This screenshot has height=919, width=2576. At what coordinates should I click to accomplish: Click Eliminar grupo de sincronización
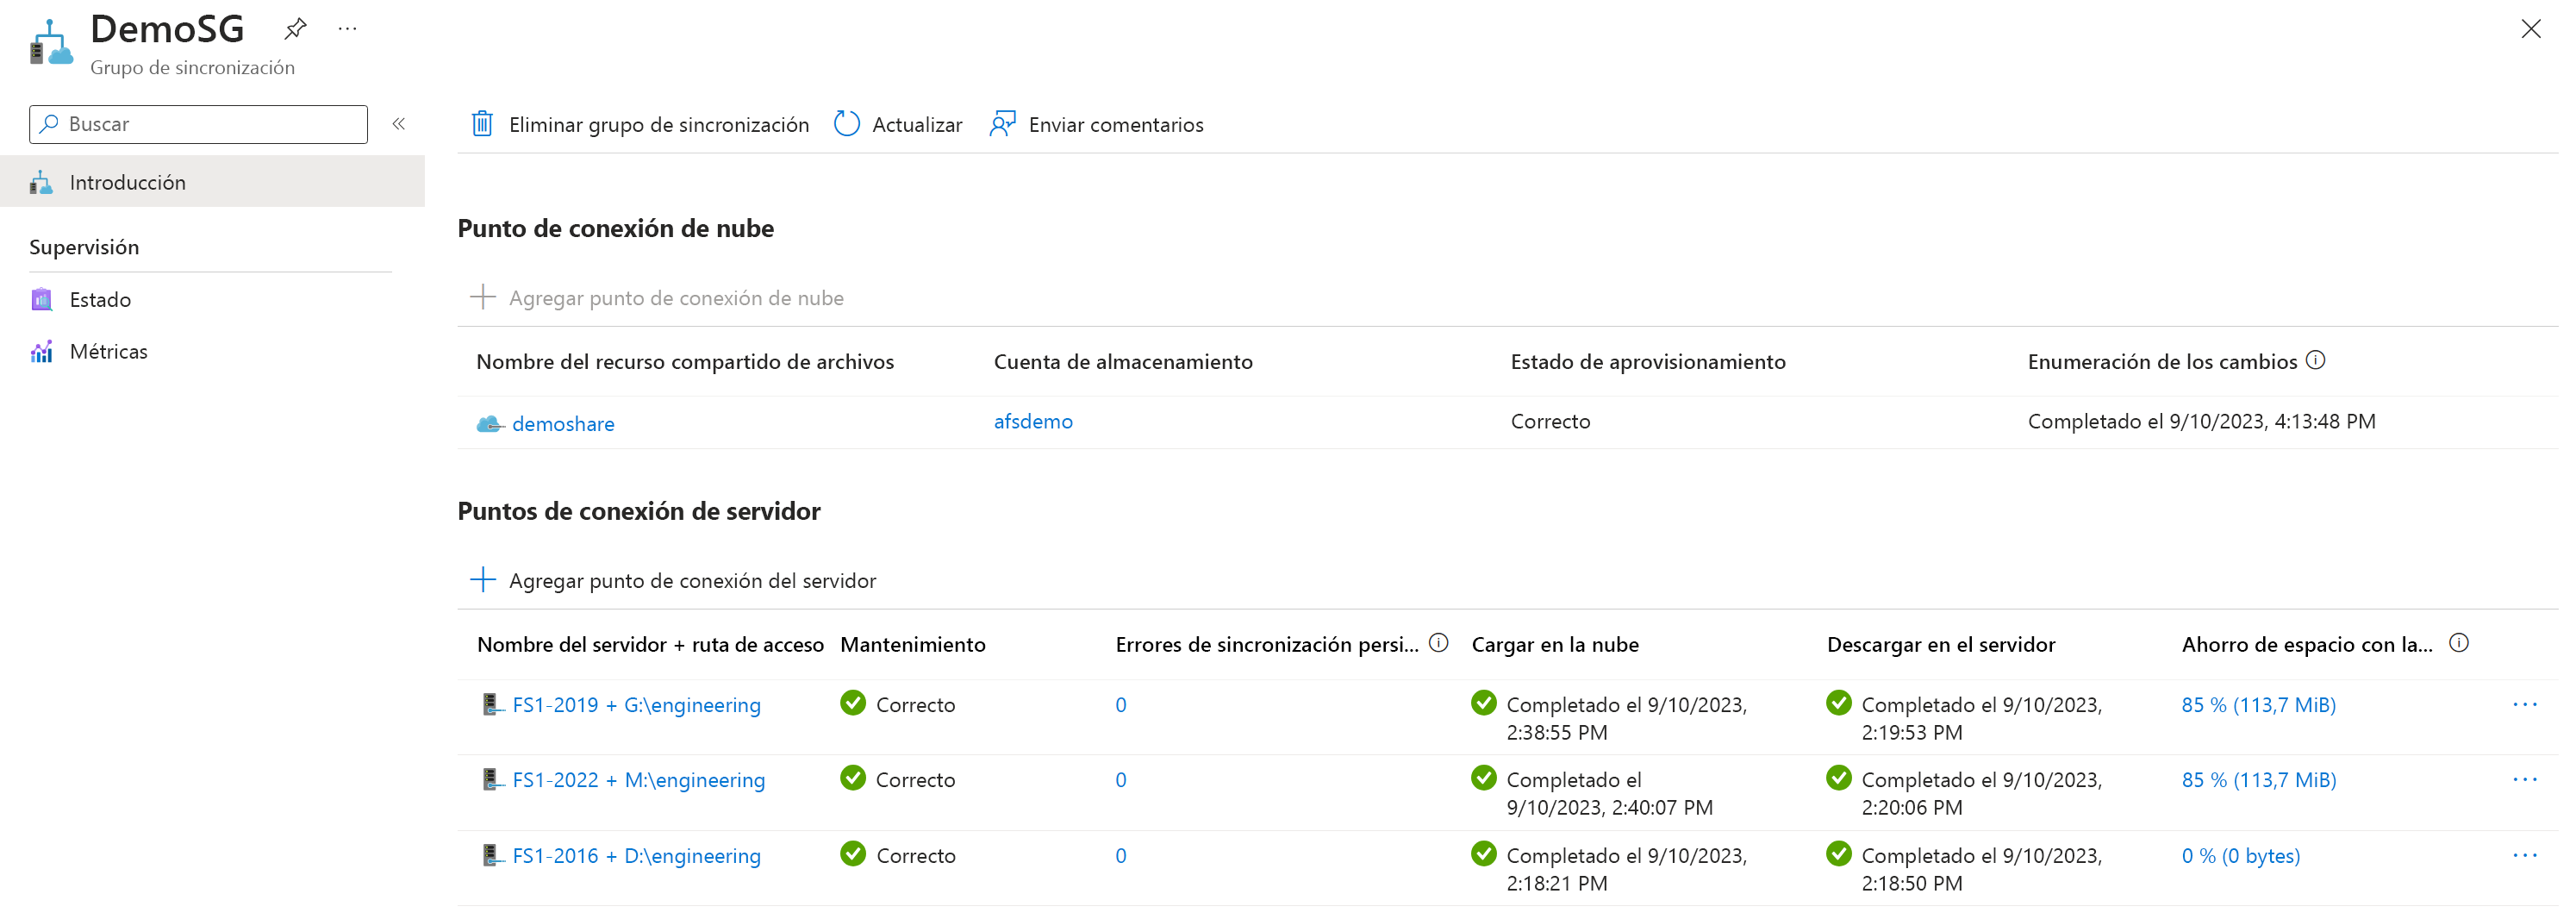[x=640, y=124]
